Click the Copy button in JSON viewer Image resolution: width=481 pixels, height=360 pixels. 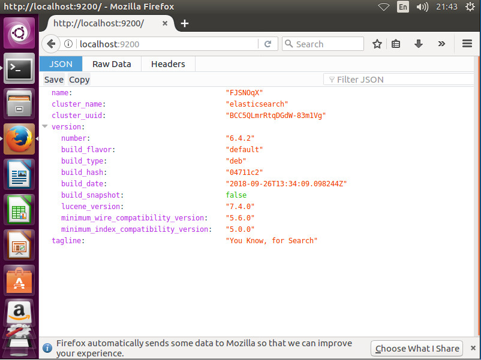tap(79, 80)
